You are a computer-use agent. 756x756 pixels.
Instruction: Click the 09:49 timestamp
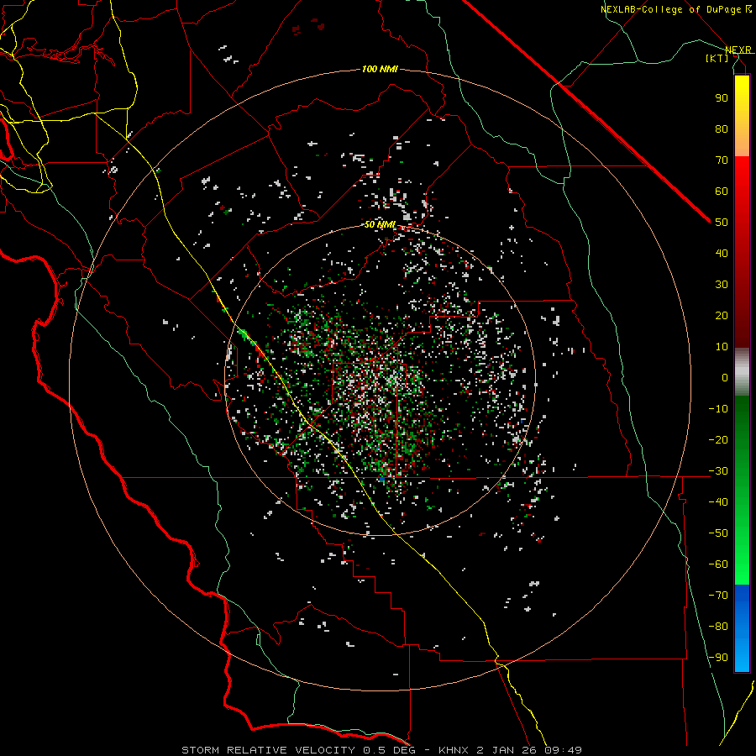pyautogui.click(x=563, y=750)
